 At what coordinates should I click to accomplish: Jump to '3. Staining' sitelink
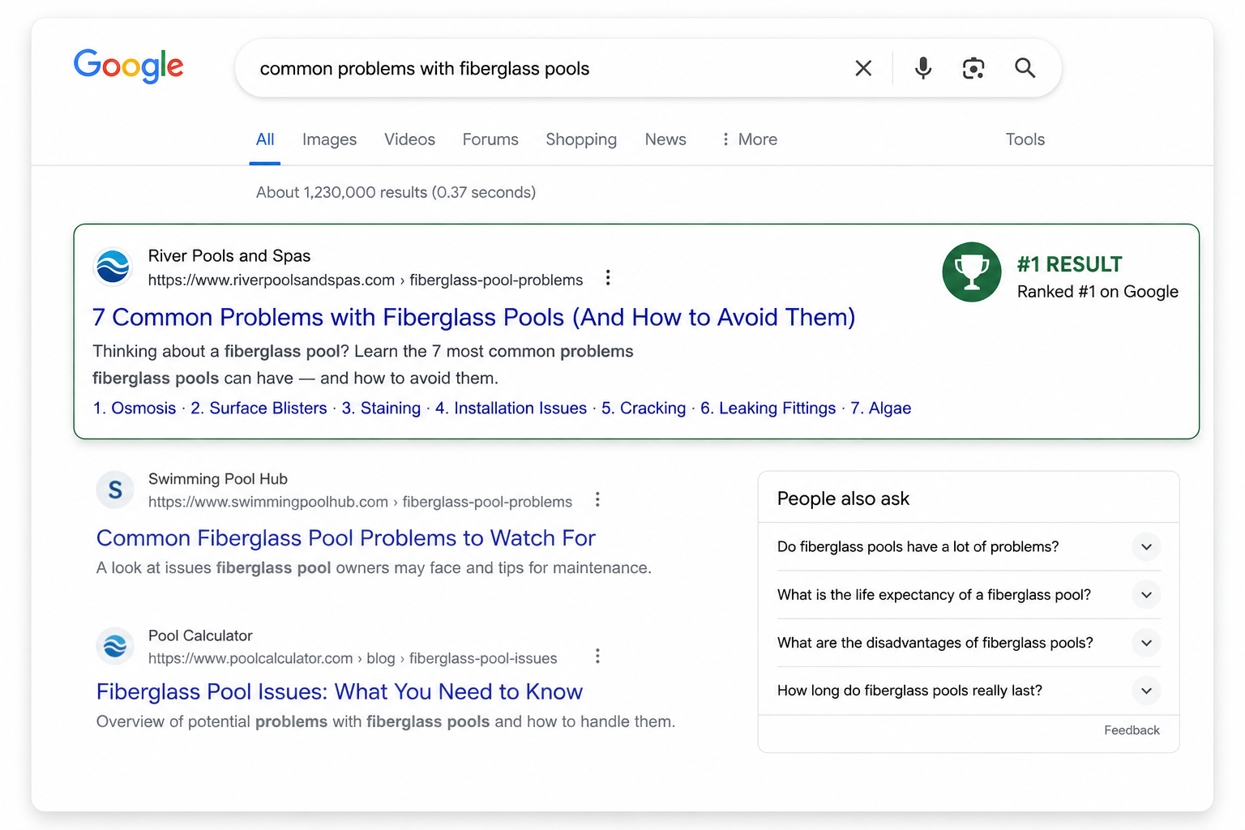point(381,408)
